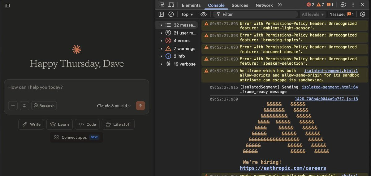Choose the Write suggestion chip
The height and width of the screenshot is (176, 371).
point(31,124)
